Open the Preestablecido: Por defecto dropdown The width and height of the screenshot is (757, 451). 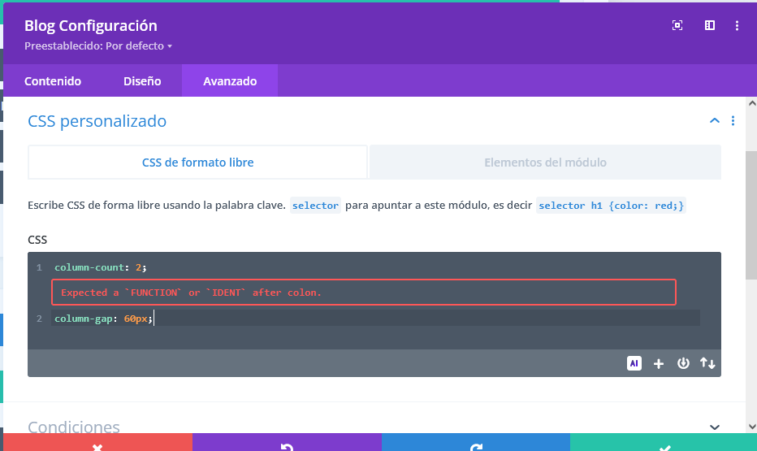[98, 46]
